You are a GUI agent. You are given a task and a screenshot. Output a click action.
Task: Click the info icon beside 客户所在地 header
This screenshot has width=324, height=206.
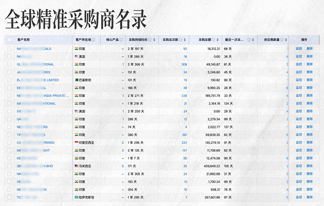[94, 40]
